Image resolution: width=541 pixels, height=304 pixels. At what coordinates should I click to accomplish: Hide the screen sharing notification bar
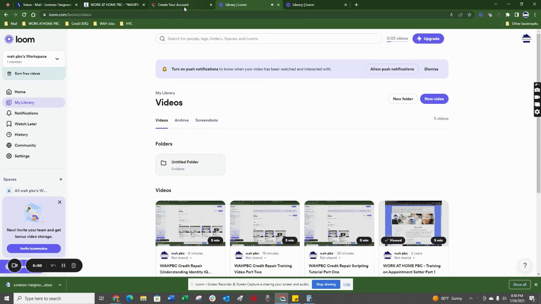(x=347, y=284)
